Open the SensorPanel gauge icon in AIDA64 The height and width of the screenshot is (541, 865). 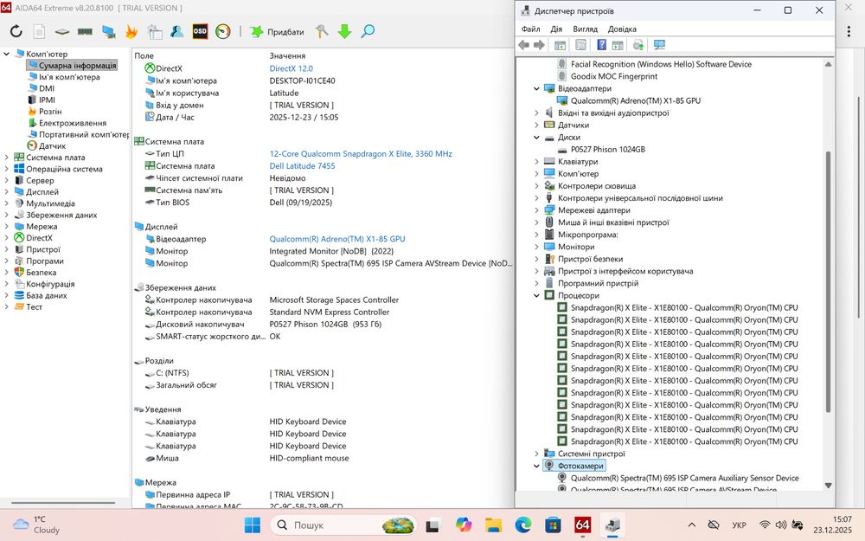pos(223,31)
